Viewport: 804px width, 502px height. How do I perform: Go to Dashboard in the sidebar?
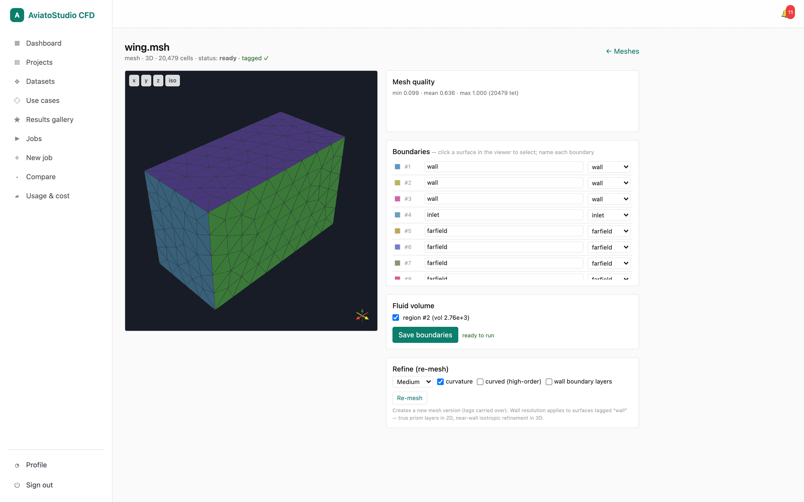point(43,43)
